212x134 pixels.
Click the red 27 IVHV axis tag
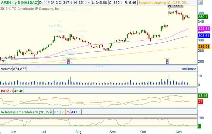pyautogui.click(x=200, y=102)
